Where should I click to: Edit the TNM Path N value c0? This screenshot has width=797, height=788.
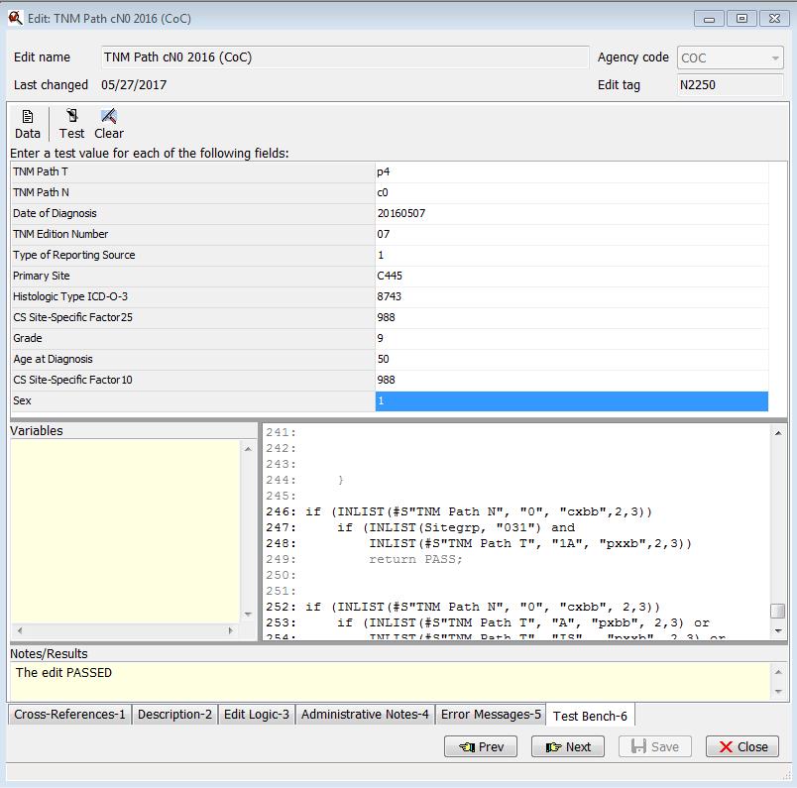pos(572,192)
